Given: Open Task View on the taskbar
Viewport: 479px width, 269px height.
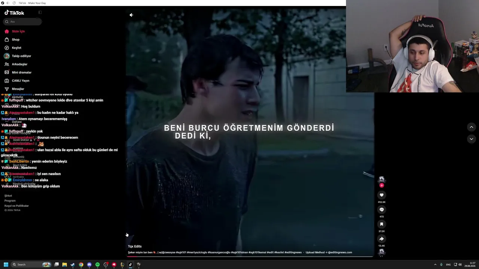Looking at the screenshot, I should point(57,265).
